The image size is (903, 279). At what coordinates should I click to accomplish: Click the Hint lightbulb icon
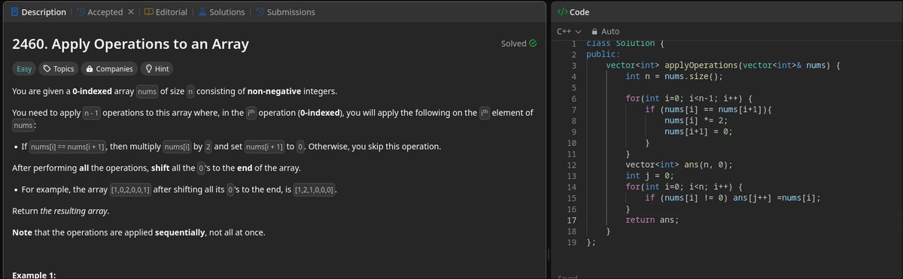(149, 68)
